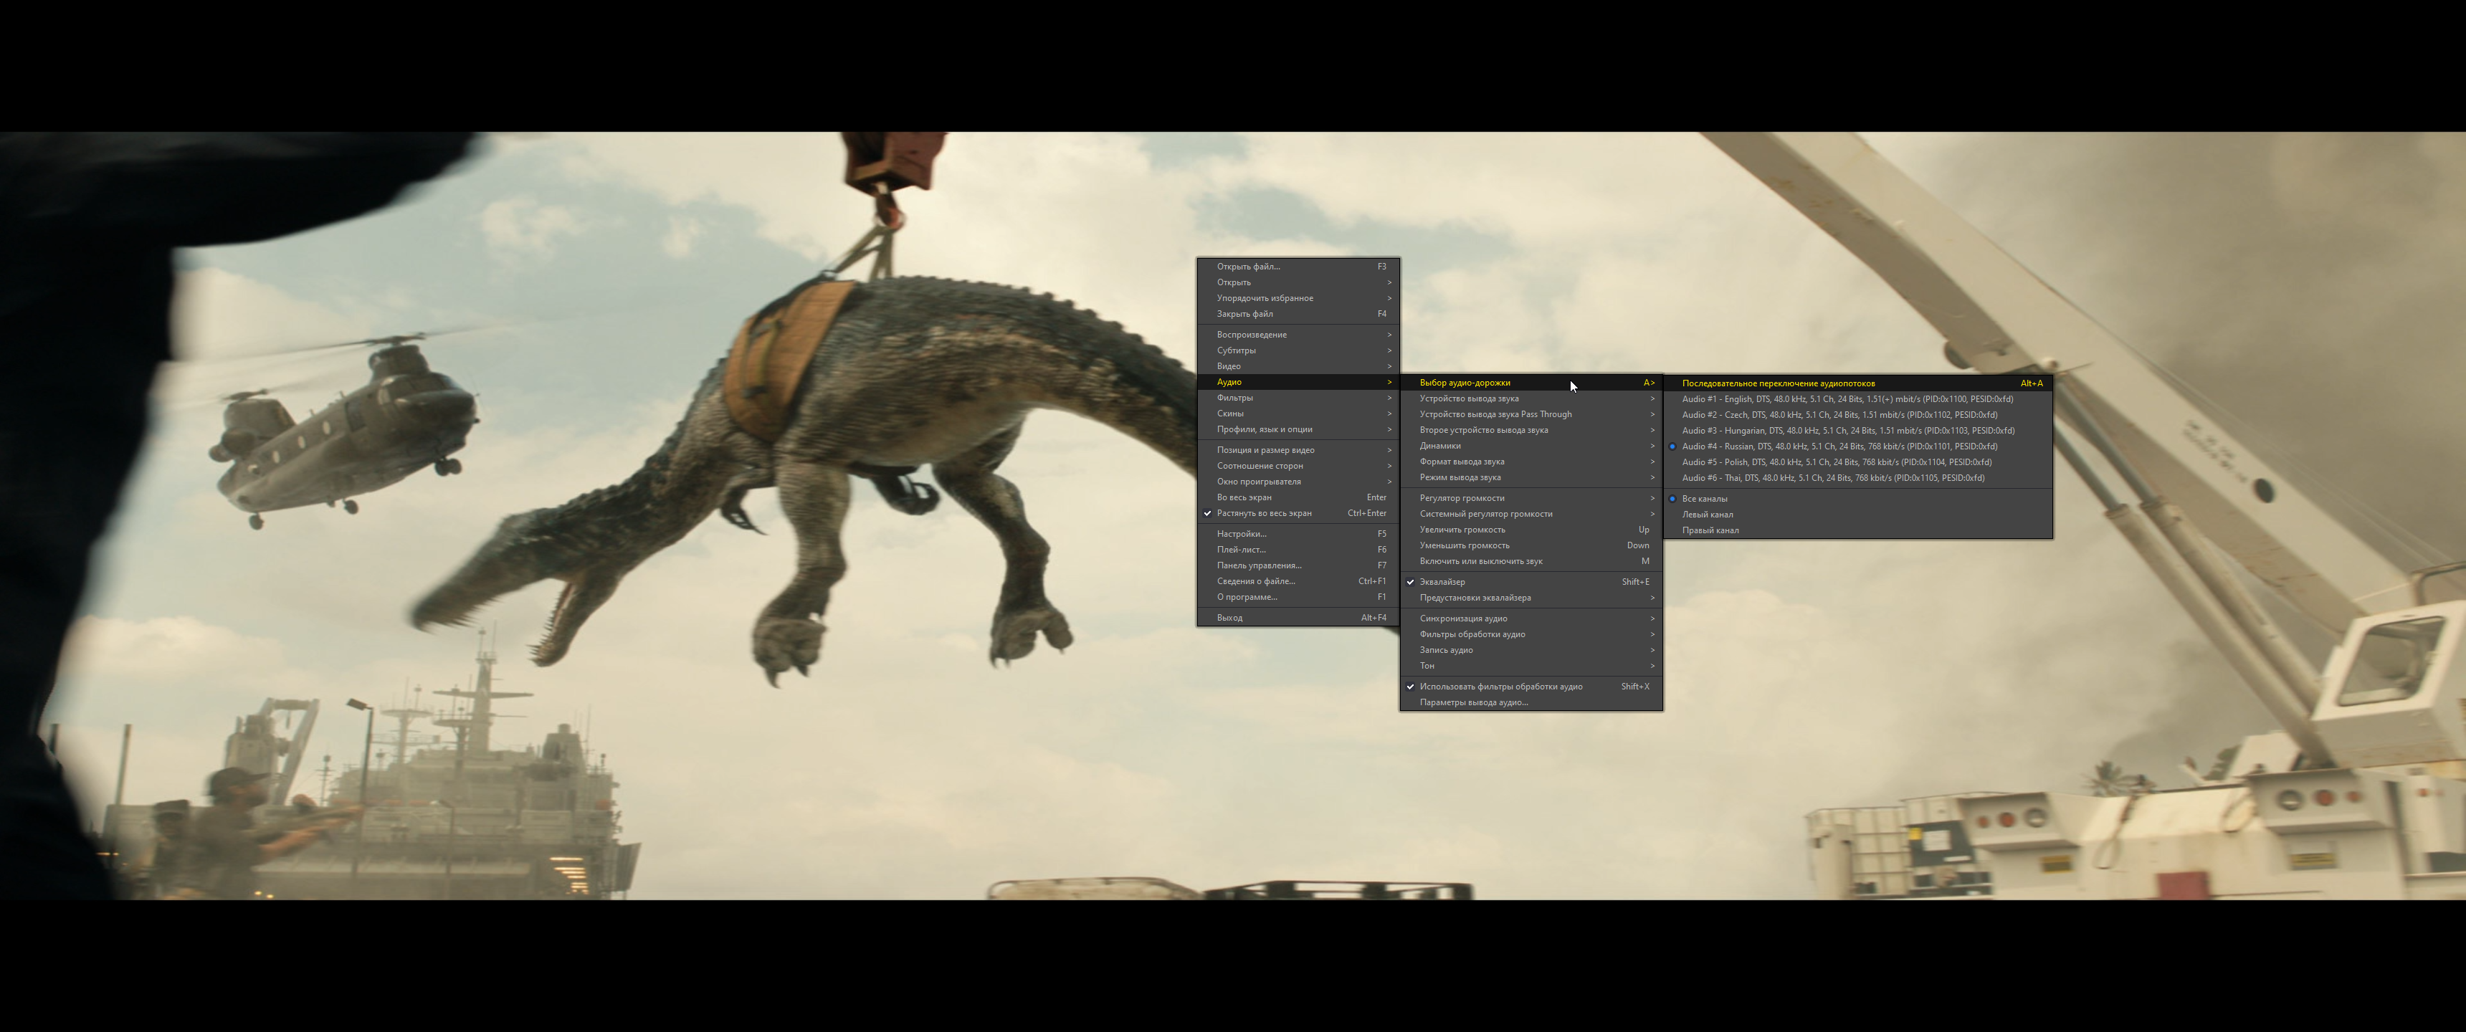Open the 'Динамики' submenu
This screenshot has height=1032, width=2466.
pos(1530,445)
